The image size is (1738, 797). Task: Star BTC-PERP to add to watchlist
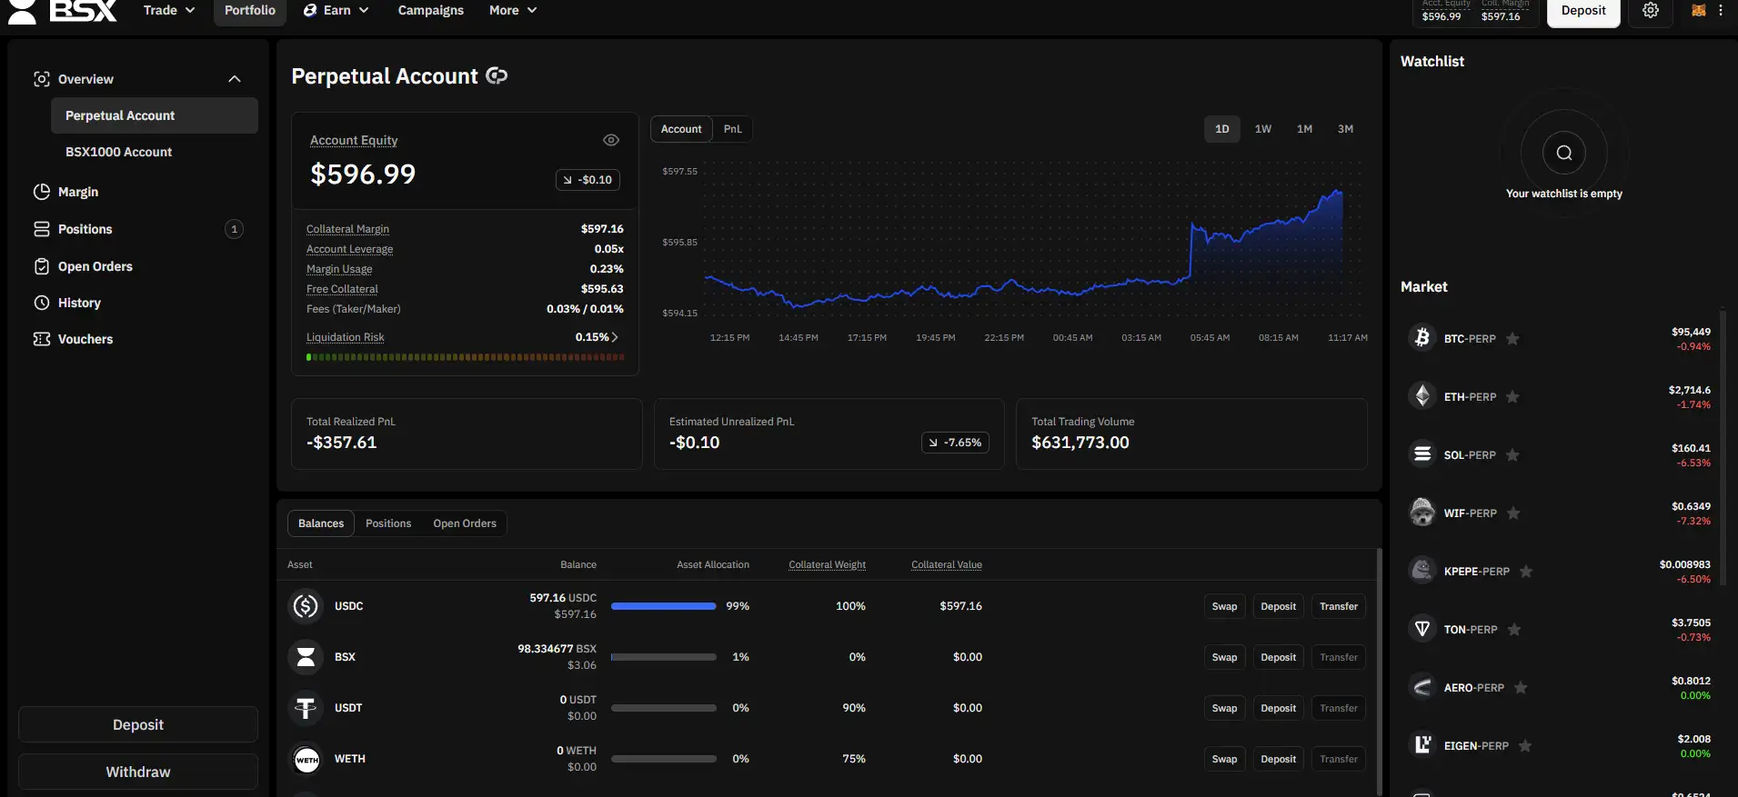click(1512, 339)
